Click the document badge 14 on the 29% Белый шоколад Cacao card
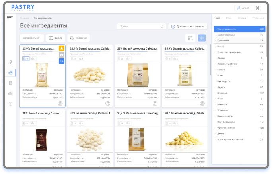This screenshot has width=272, height=174. tap(26, 124)
